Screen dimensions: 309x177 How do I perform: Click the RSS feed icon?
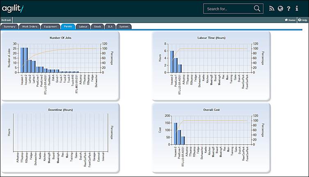[x=271, y=9]
